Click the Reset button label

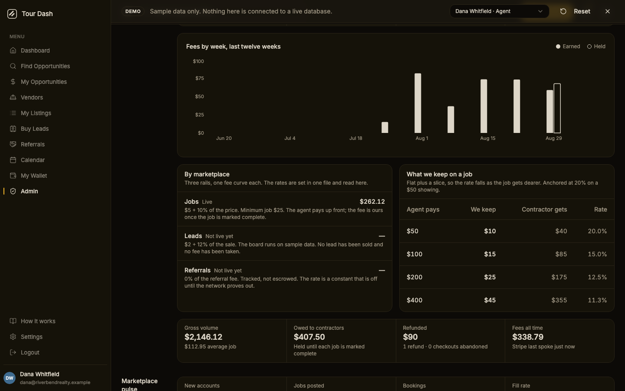(582, 11)
